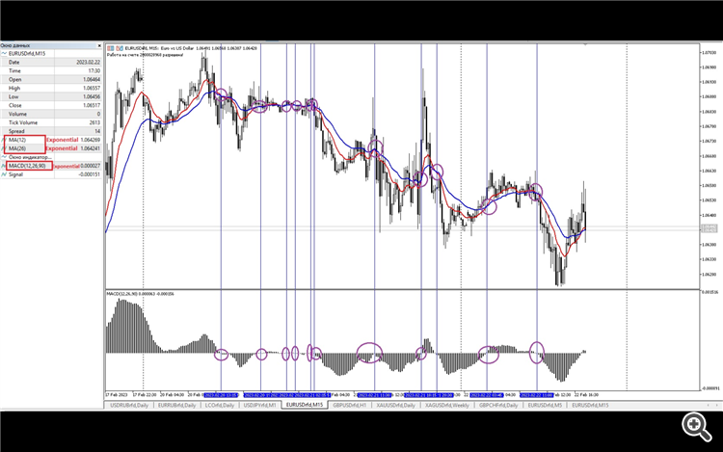Click the MA(12) value 1.064269

[90, 140]
